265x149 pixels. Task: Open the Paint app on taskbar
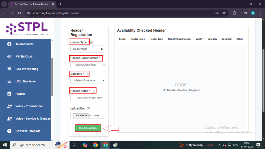(115, 145)
